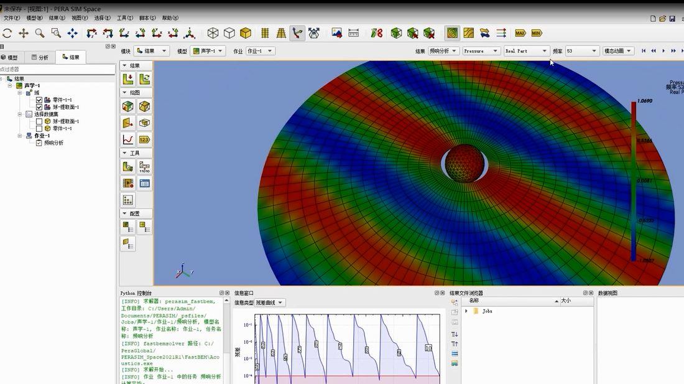This screenshot has width=684, height=384.
Task: Switch to wireframe display mode icon
Action: click(213, 33)
